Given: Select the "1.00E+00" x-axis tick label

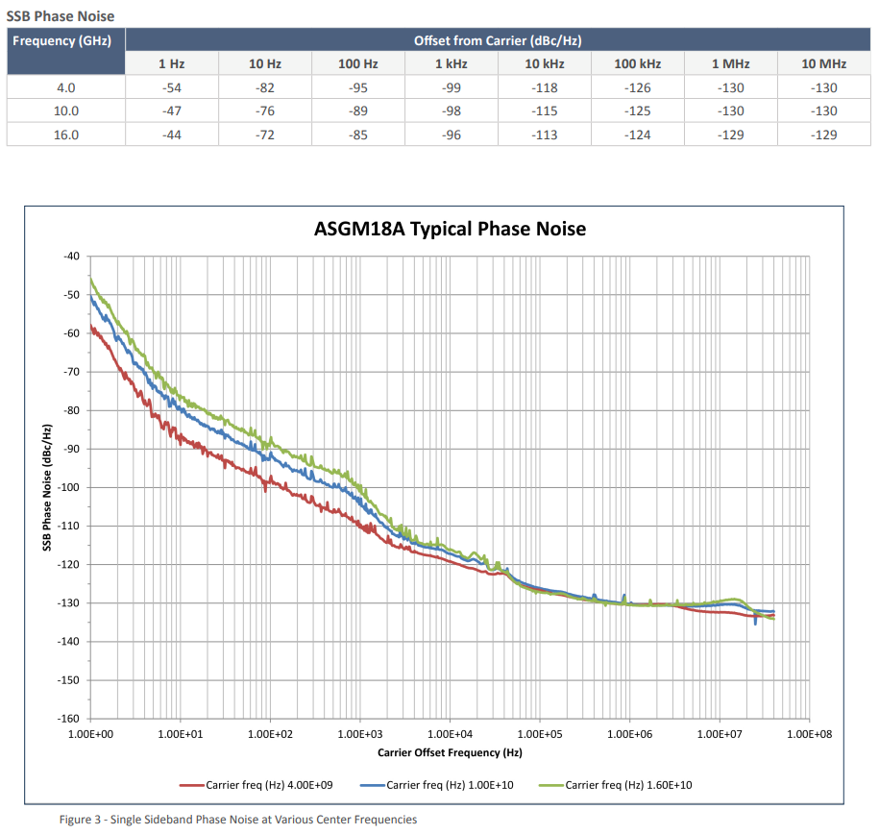Looking at the screenshot, I should 90,734.
